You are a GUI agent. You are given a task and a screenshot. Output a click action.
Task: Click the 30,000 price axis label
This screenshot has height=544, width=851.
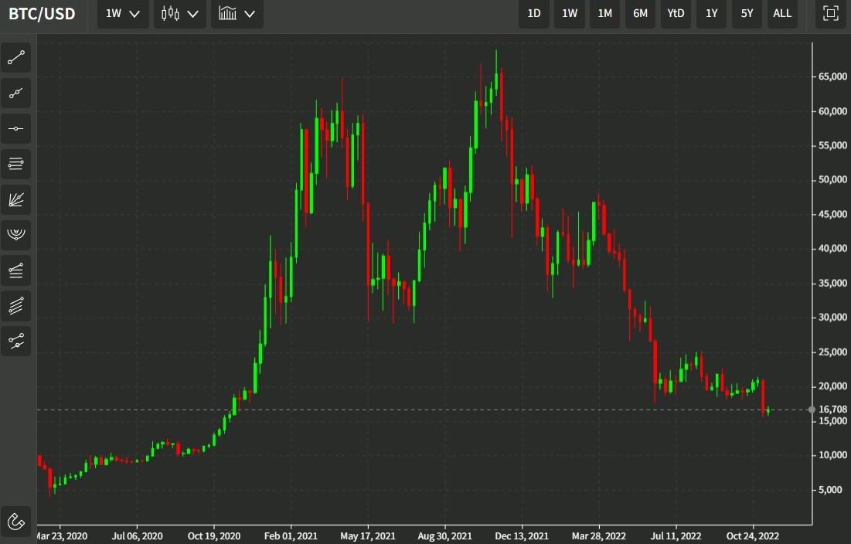tap(832, 318)
